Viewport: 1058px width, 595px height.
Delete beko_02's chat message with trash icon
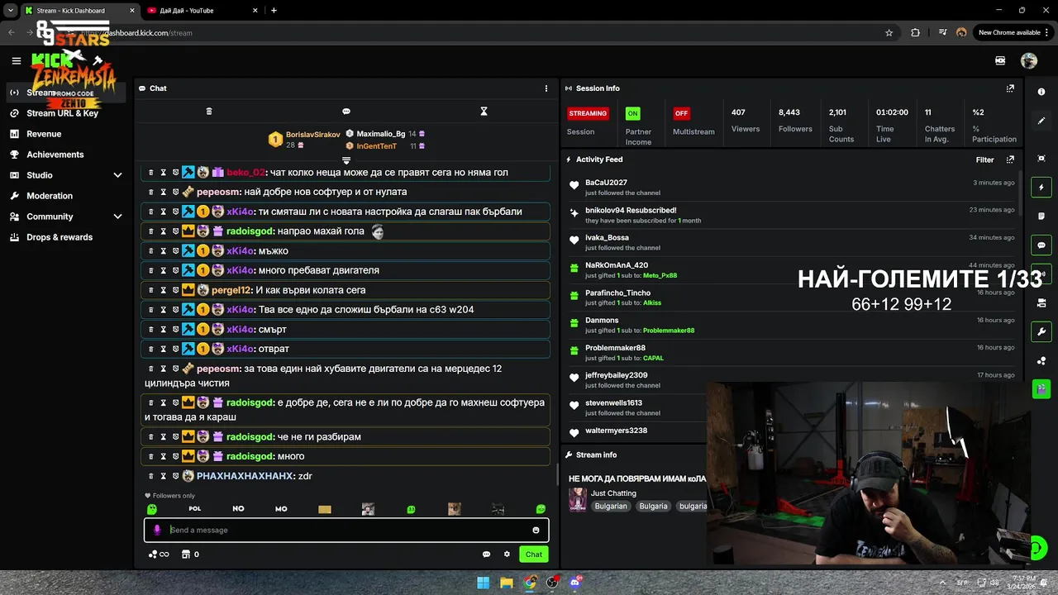pos(150,173)
